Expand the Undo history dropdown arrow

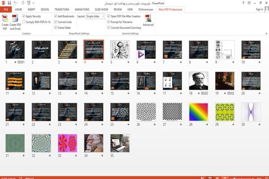point(18,3)
